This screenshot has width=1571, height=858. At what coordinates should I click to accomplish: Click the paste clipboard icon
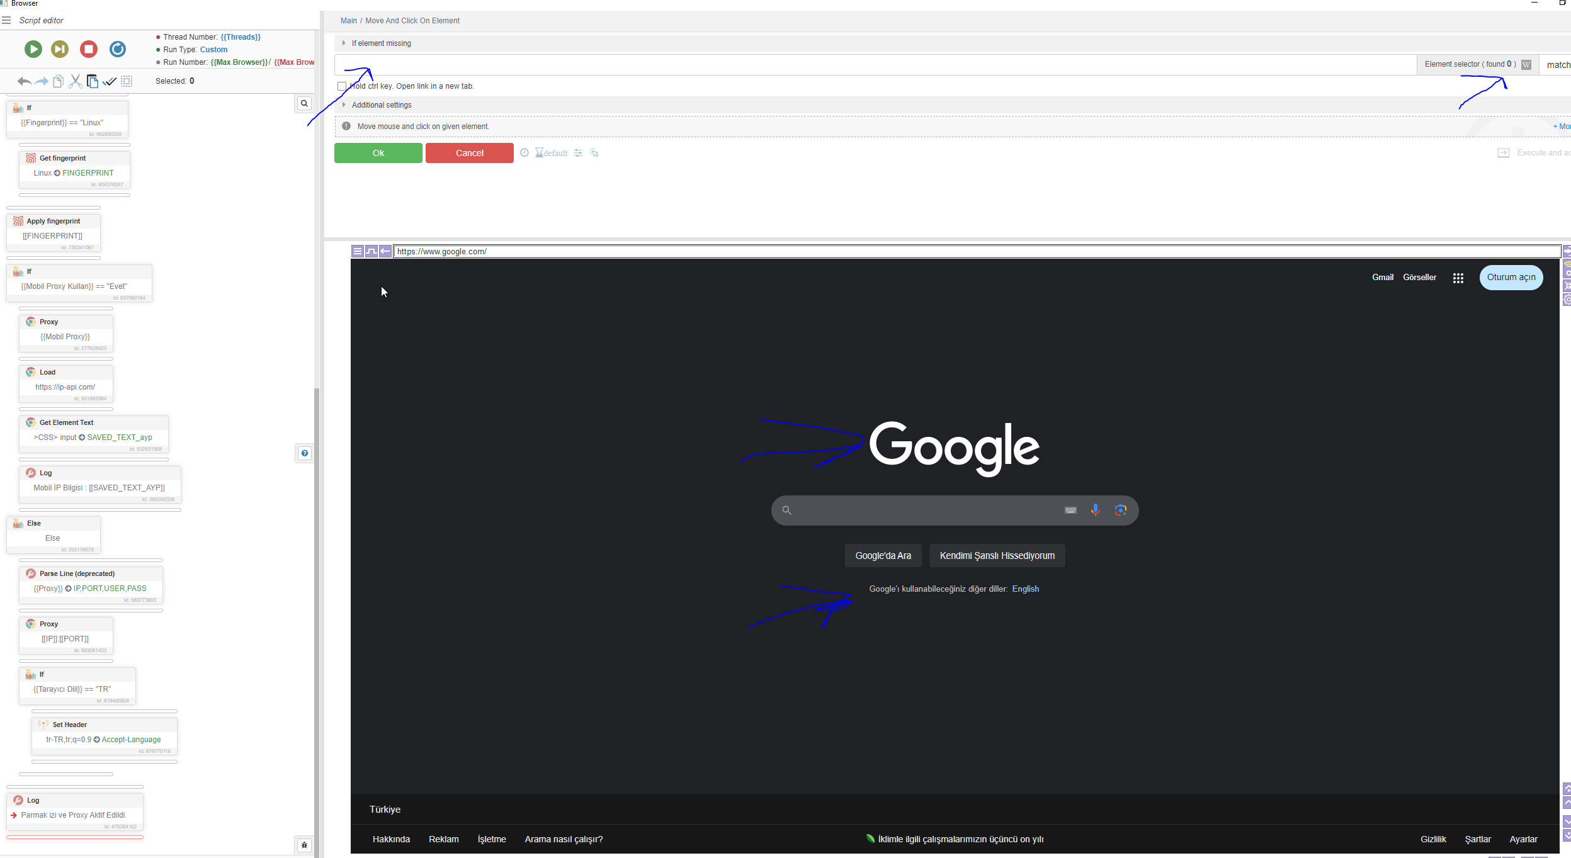click(x=93, y=81)
